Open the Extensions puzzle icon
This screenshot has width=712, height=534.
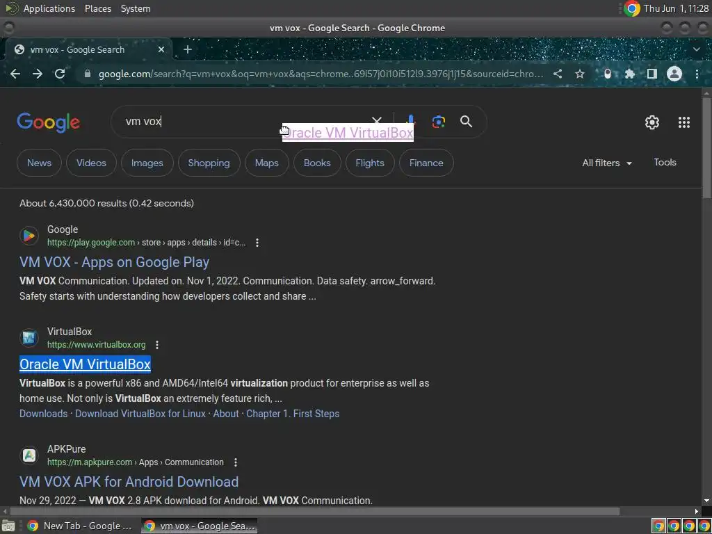coord(629,74)
